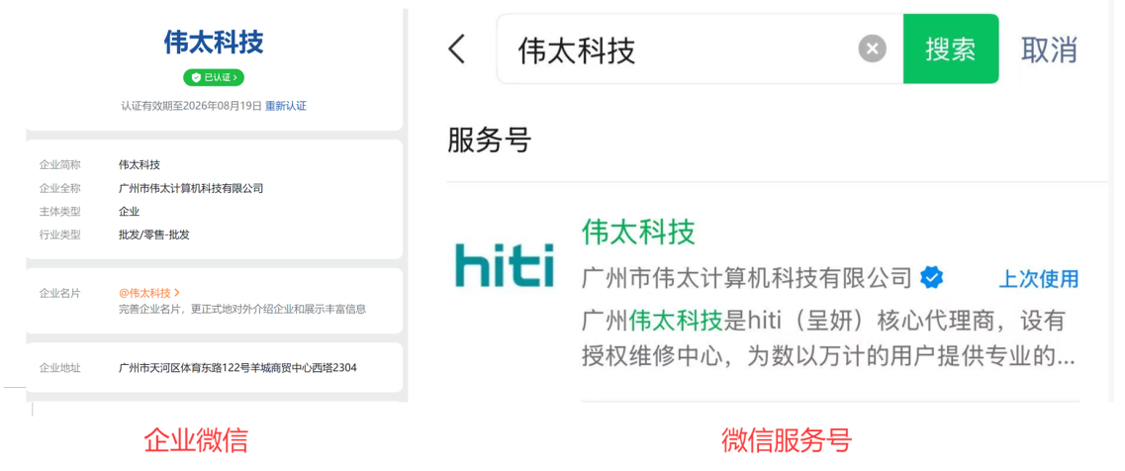This screenshot has width=1125, height=471.
Task: Click the 上次使用 label
Action: pos(1038,279)
